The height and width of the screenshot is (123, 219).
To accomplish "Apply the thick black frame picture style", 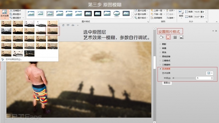I will click(97, 13).
